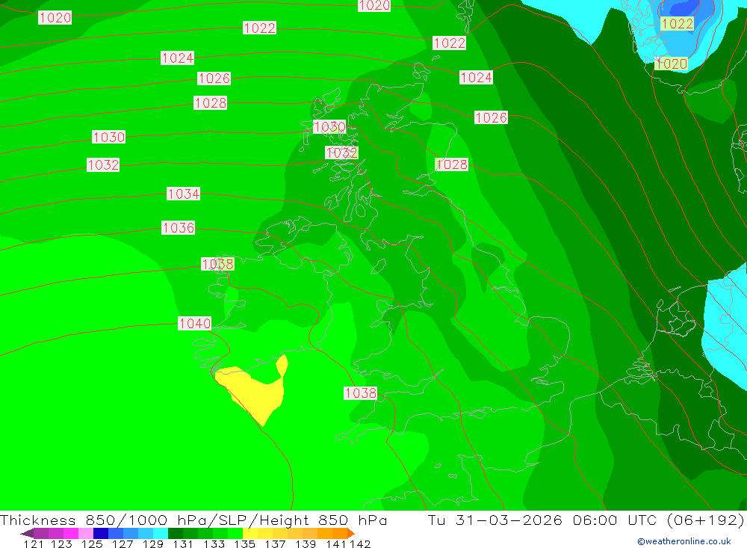747x548 pixels.
Task: Click the legend value 129
Action: (153, 544)
